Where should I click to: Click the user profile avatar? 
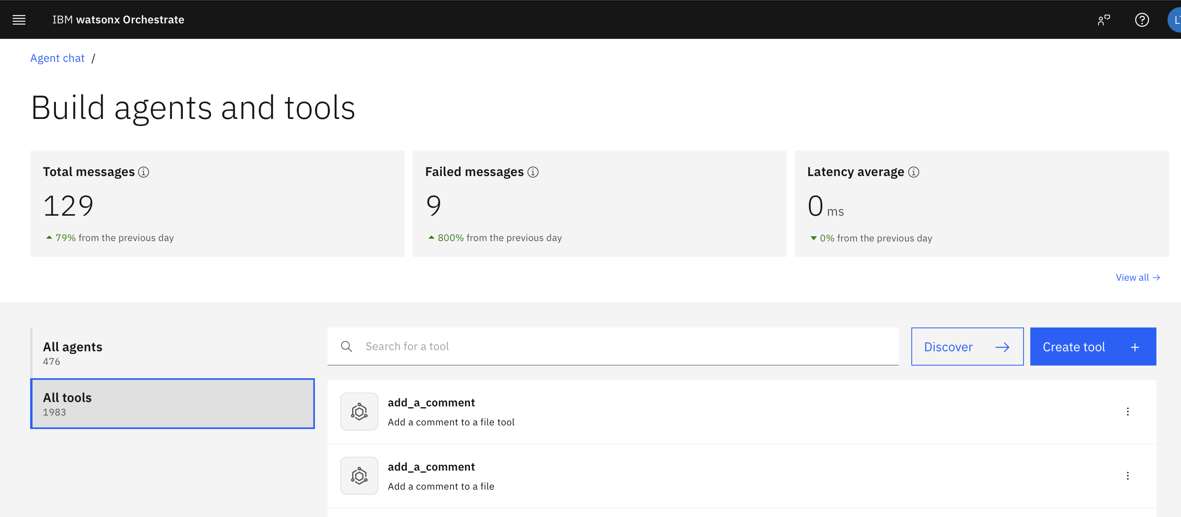tap(1175, 20)
